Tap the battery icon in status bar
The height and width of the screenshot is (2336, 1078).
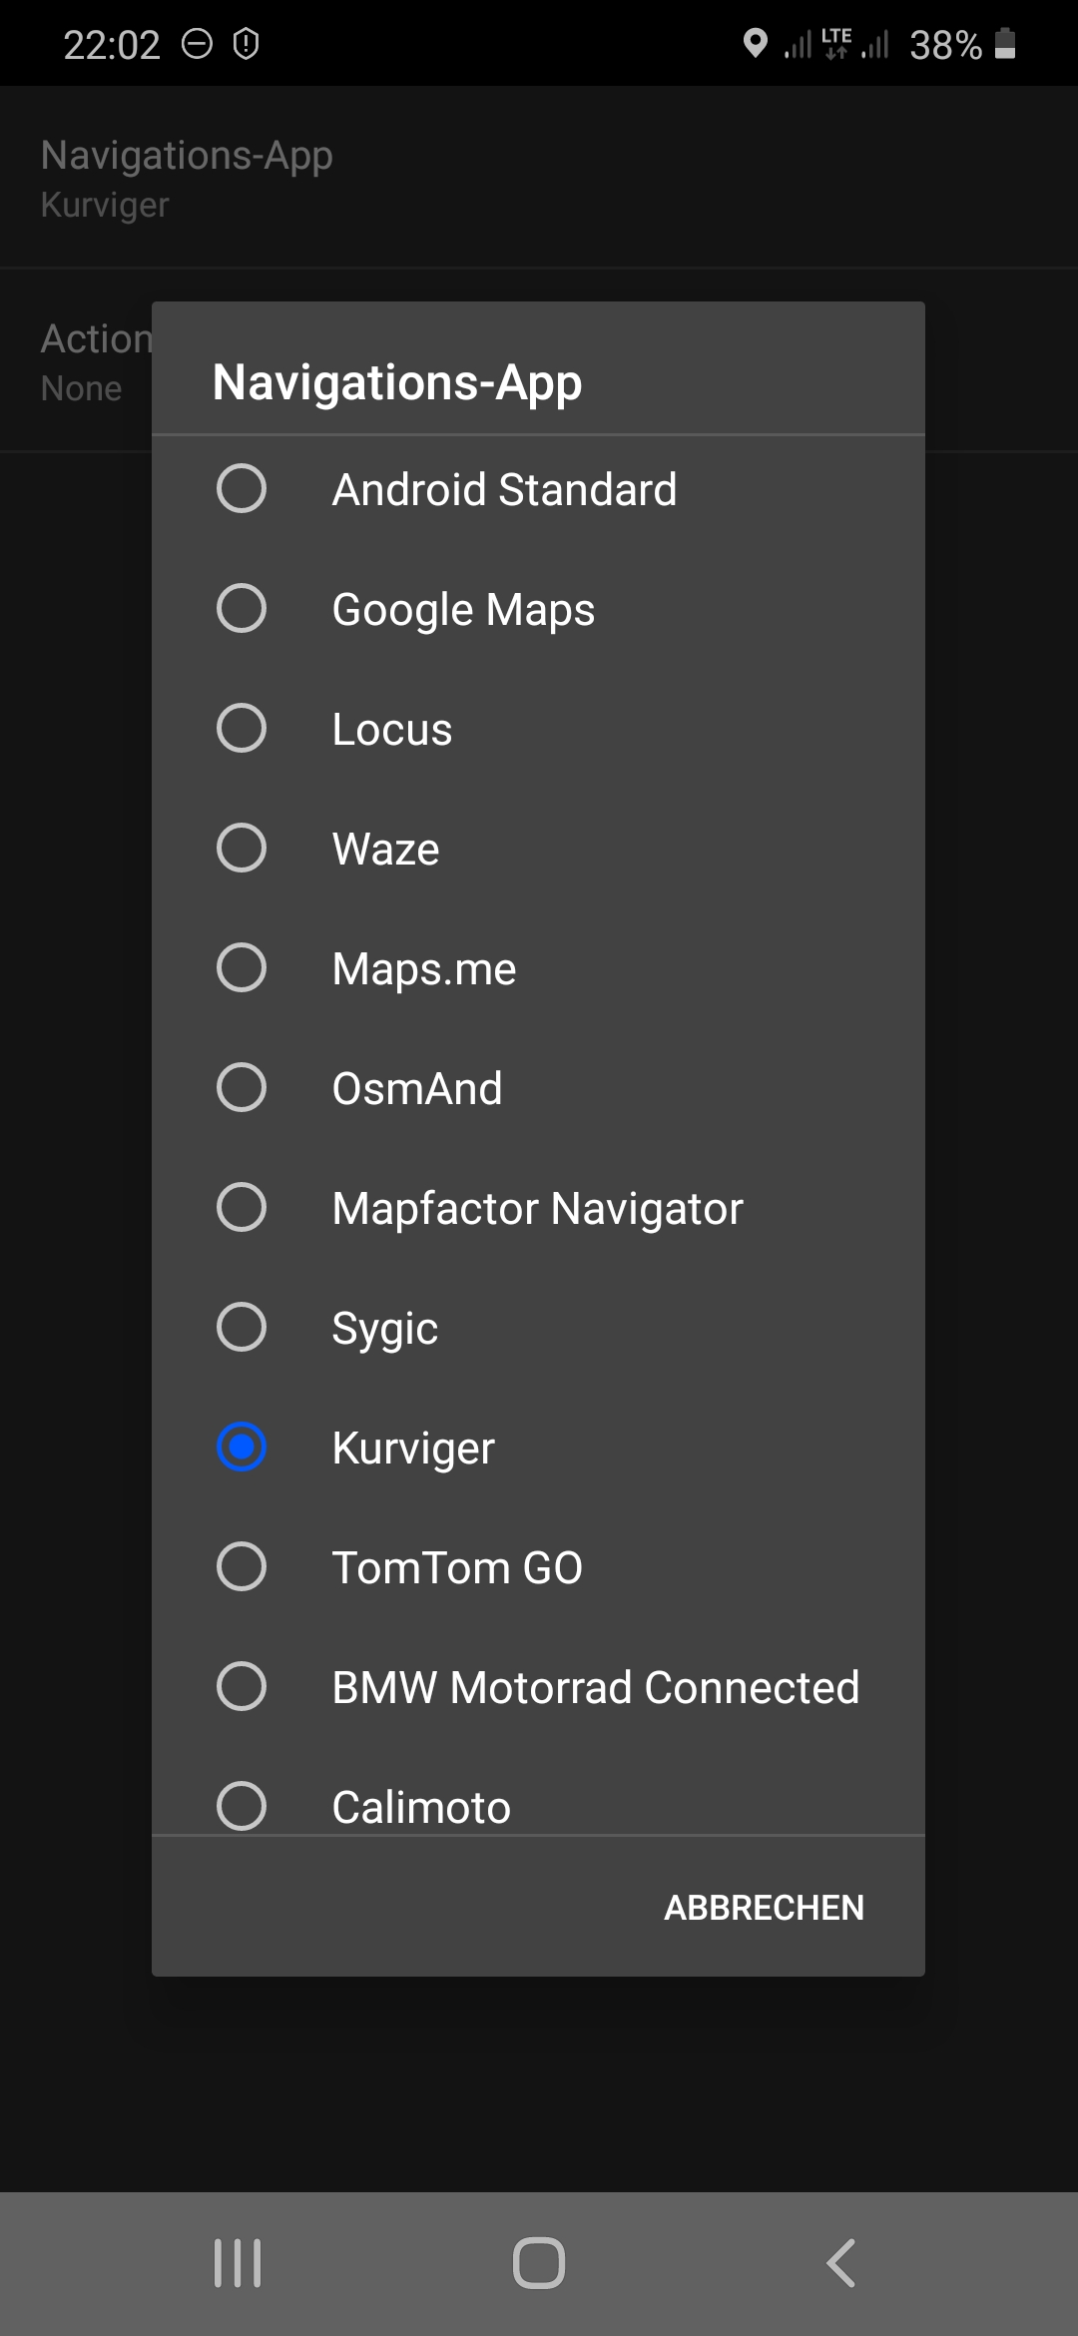(1006, 44)
